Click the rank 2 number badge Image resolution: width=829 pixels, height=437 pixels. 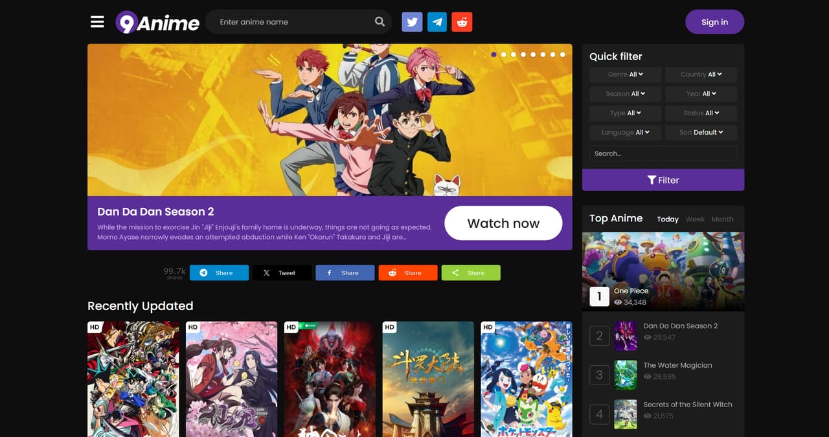click(x=599, y=336)
